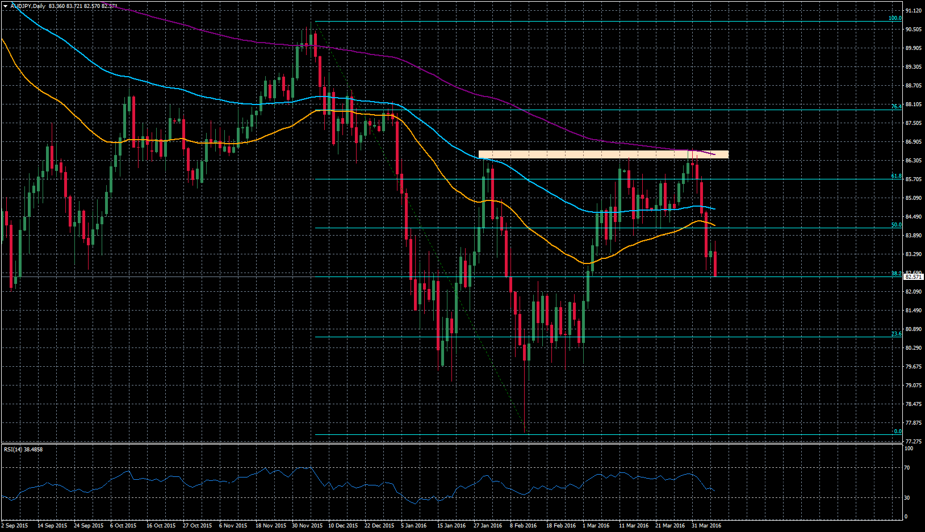Viewport: 925px width, 532px height.
Task: Select the Fibonacci 23.6 level label
Action: pyautogui.click(x=896, y=334)
